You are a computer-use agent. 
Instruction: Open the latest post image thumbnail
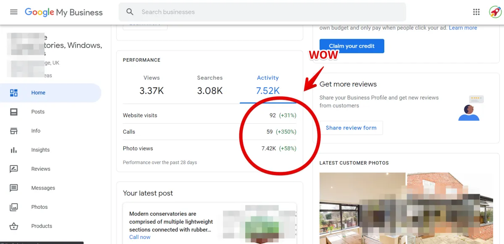pos(259,223)
